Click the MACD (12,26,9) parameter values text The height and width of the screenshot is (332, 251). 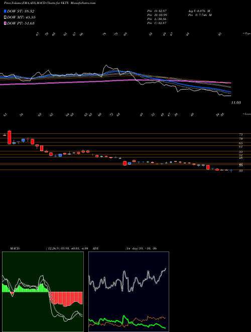[x=66, y=248]
